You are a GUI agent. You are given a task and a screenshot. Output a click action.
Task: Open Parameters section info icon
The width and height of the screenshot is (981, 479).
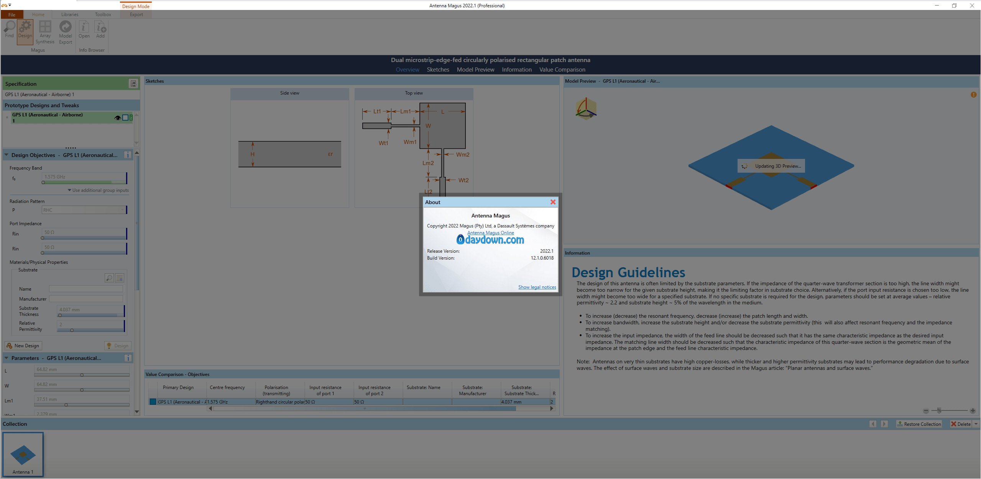click(128, 358)
